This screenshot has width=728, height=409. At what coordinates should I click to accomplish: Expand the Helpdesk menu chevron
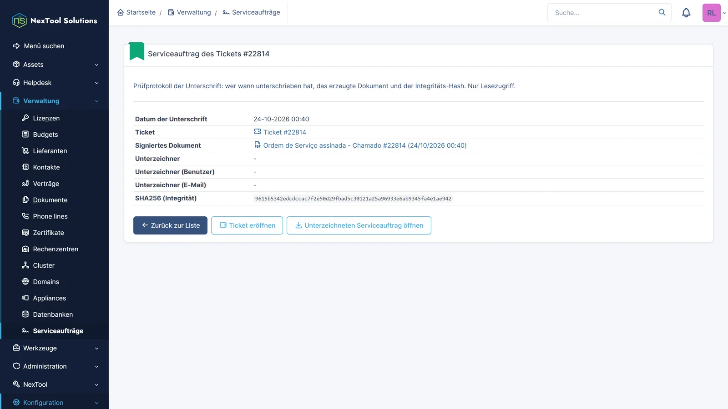[x=96, y=83]
